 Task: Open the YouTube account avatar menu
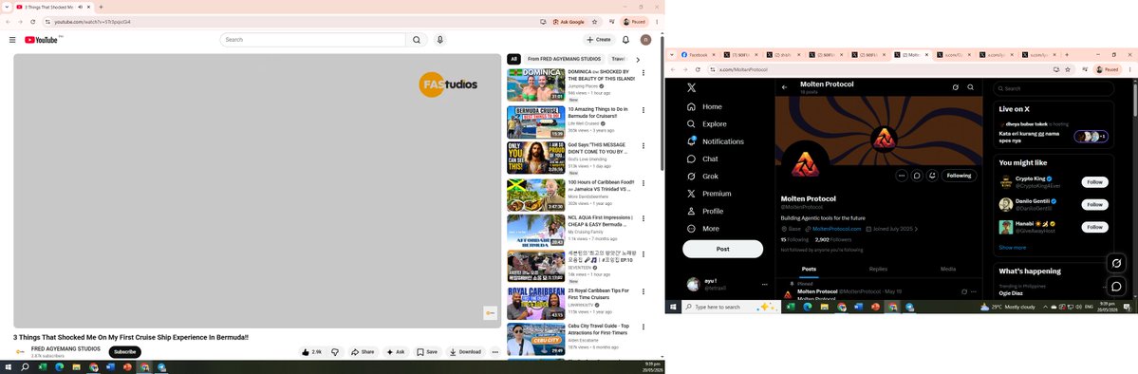[x=646, y=40]
